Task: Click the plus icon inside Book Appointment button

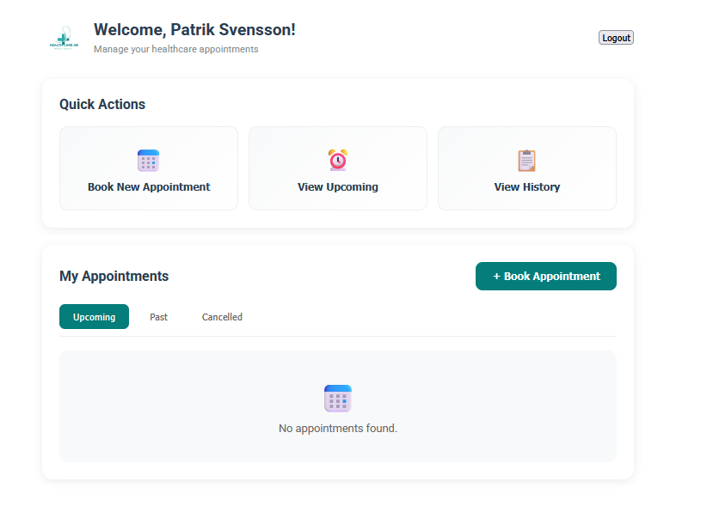Action: [x=497, y=276]
